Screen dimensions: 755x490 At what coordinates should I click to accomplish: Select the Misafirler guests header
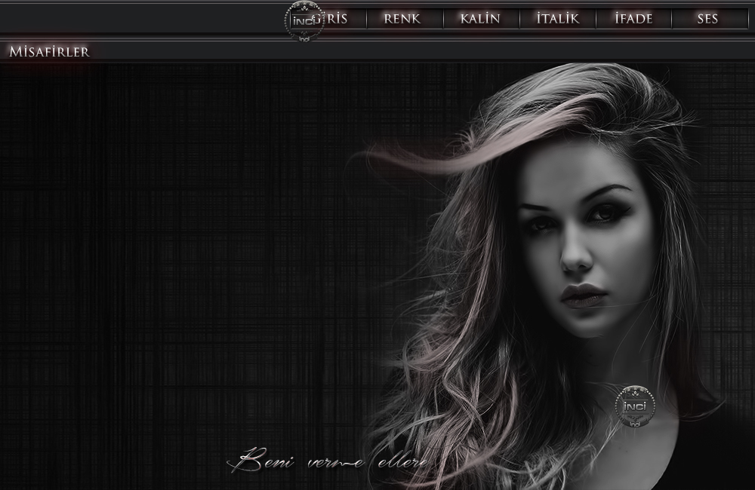pyautogui.click(x=49, y=52)
